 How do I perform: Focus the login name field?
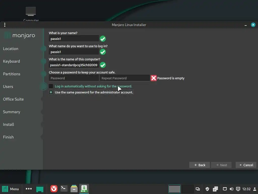[74, 52]
